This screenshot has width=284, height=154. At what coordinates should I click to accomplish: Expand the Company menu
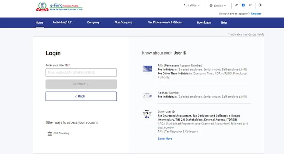pyautogui.click(x=95, y=22)
